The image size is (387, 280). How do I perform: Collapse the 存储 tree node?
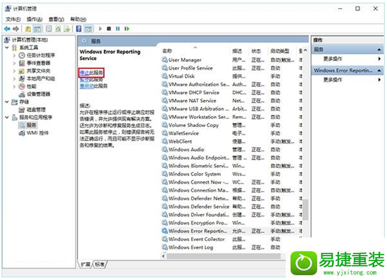[x=7, y=102]
